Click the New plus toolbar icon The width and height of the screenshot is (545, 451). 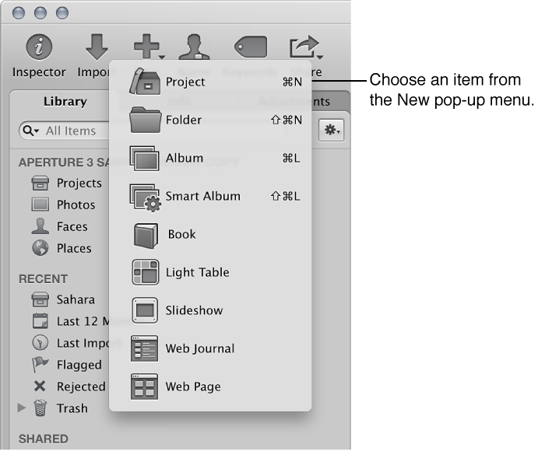(x=146, y=46)
